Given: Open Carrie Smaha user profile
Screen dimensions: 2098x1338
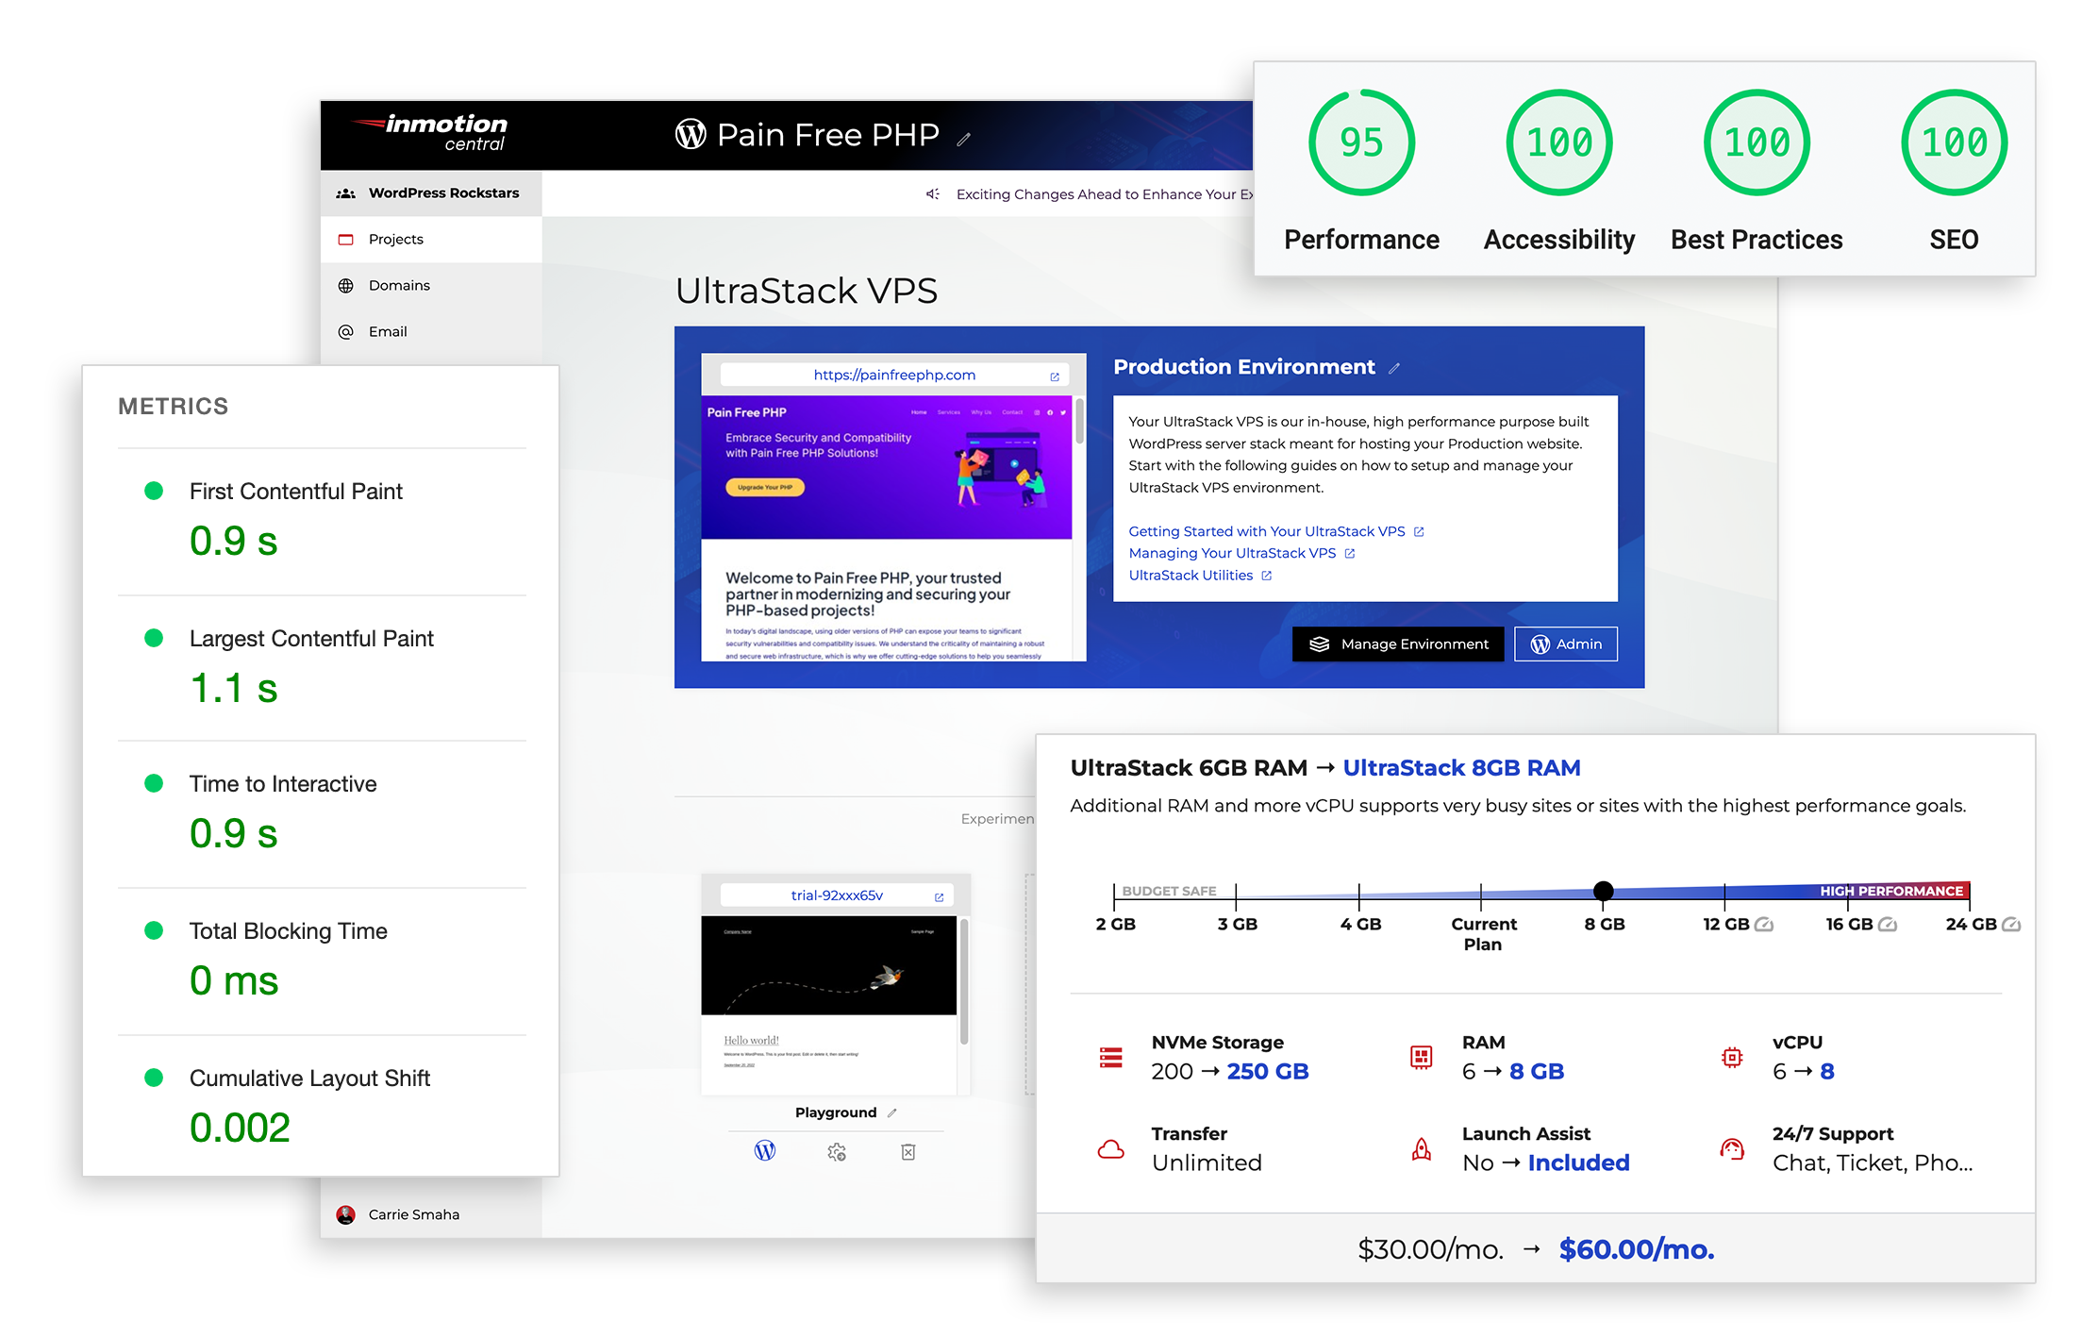Looking at the screenshot, I should 413,1215.
